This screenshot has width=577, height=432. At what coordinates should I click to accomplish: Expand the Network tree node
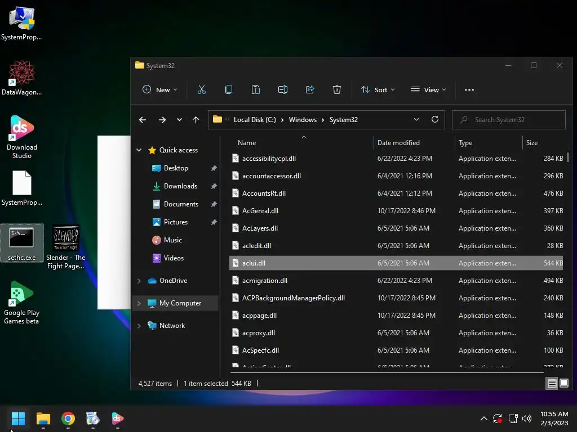(139, 326)
